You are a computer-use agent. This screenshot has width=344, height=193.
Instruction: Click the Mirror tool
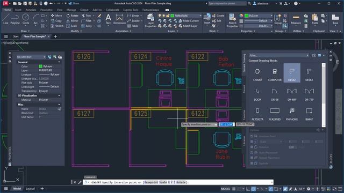[x=73, y=21]
